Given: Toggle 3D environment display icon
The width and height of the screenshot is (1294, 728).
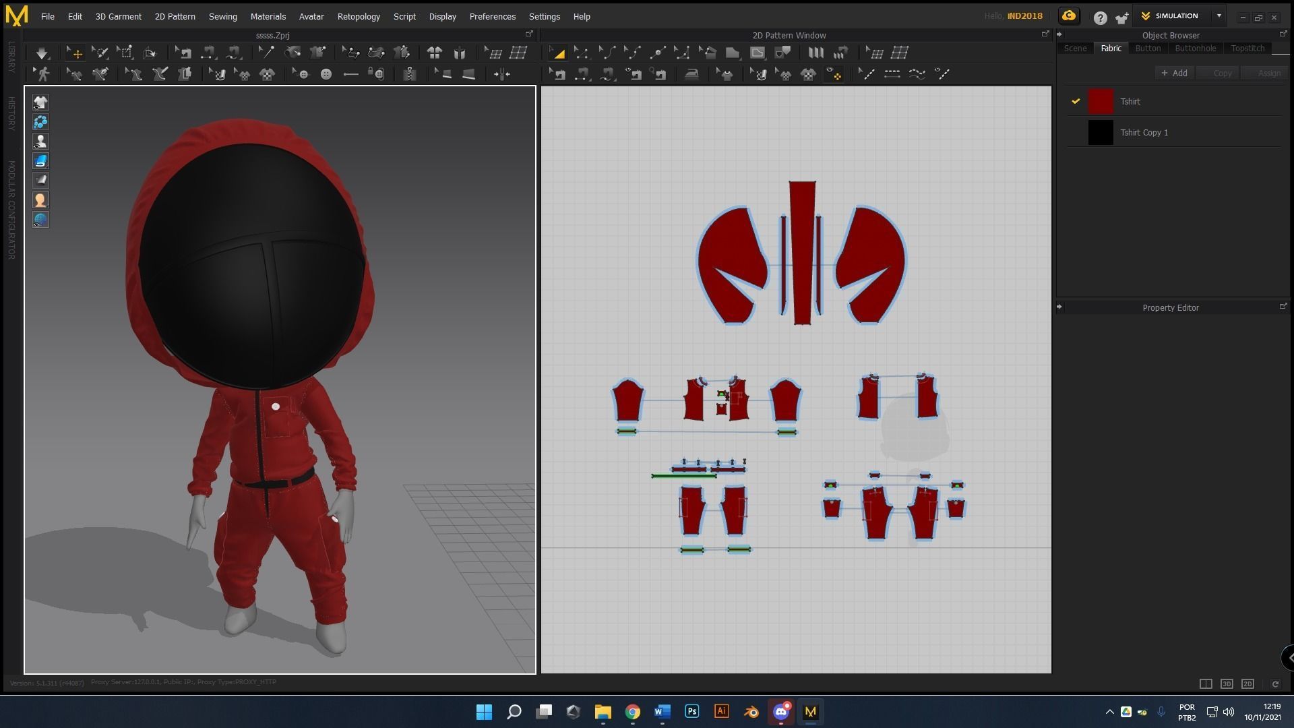Looking at the screenshot, I should coord(40,142).
